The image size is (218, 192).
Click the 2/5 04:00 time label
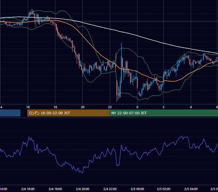[x=191, y=189]
